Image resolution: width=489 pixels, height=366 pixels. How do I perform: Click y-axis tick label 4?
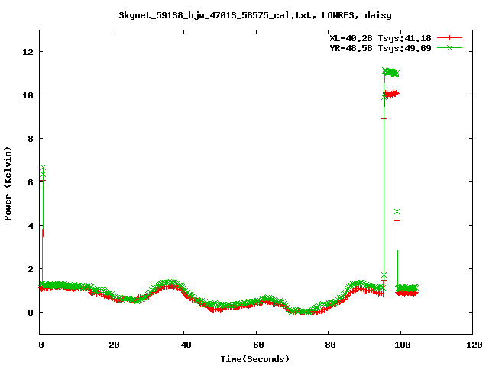[31, 226]
